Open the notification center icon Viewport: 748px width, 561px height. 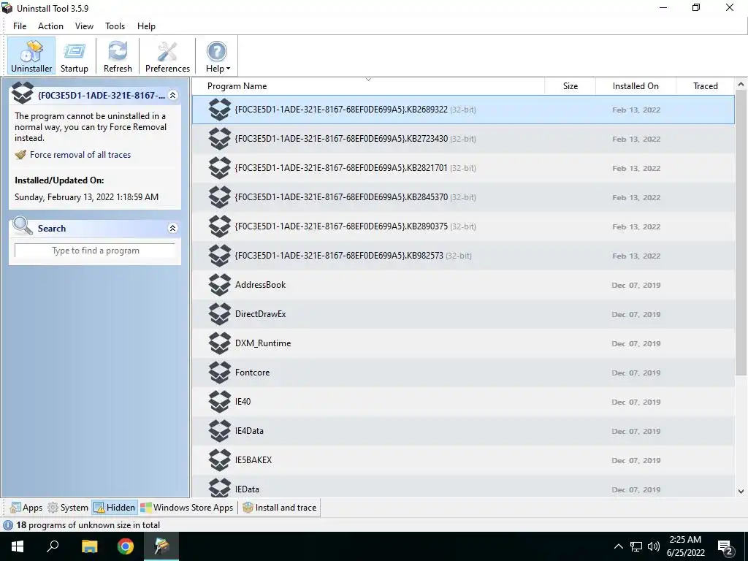coord(725,548)
